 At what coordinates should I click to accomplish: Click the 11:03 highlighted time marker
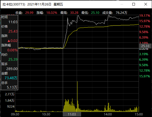click(72, 114)
